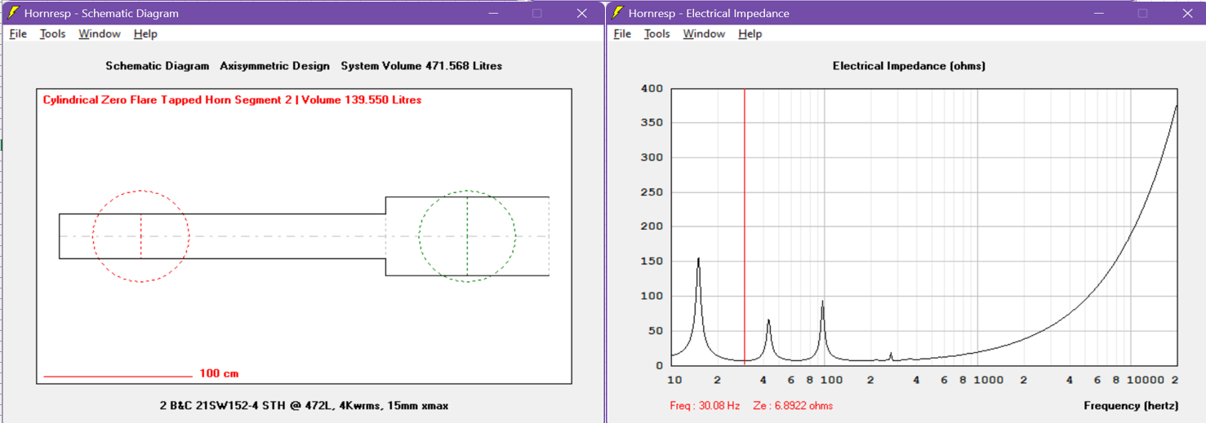Close the Schematic Diagram window

point(581,13)
